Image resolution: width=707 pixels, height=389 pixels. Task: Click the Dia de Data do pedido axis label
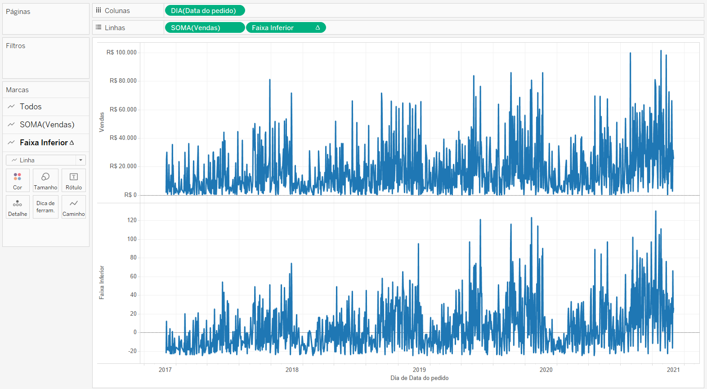[x=419, y=378]
